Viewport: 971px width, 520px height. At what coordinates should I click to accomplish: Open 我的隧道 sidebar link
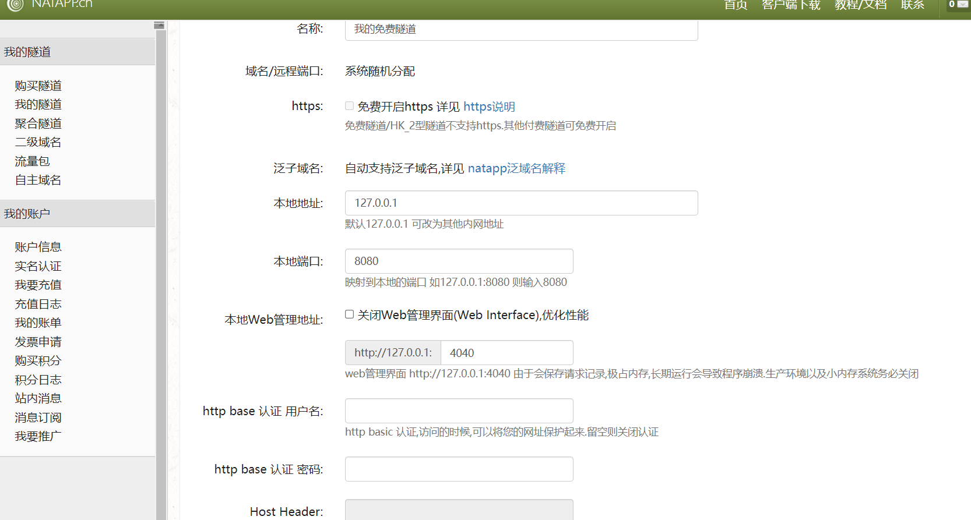click(x=38, y=104)
